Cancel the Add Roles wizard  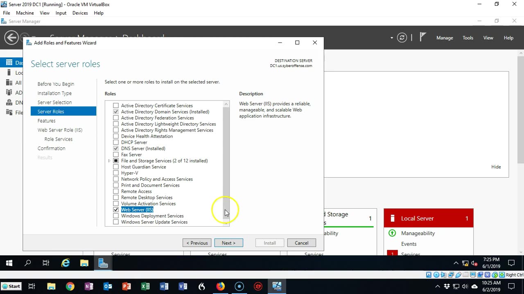click(x=302, y=243)
